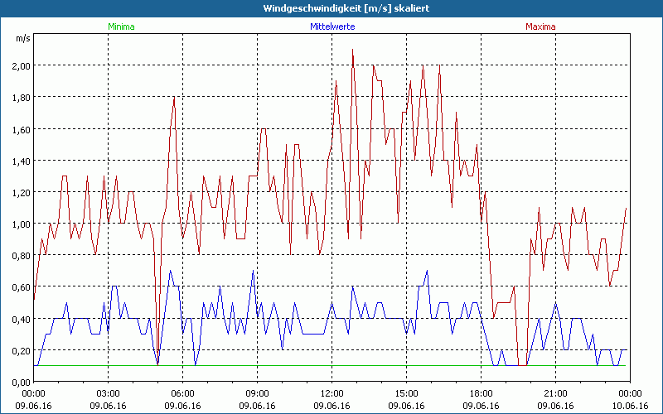Viewport: 663px width, 414px height.
Task: Select the 06:00 time axis label
Action: [x=183, y=394]
